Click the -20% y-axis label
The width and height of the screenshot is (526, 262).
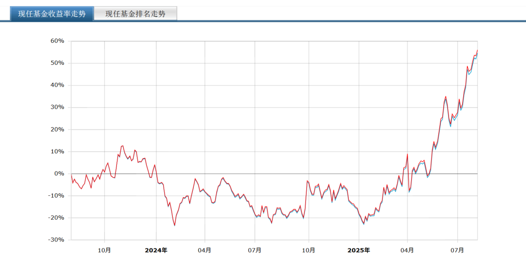(x=56, y=218)
